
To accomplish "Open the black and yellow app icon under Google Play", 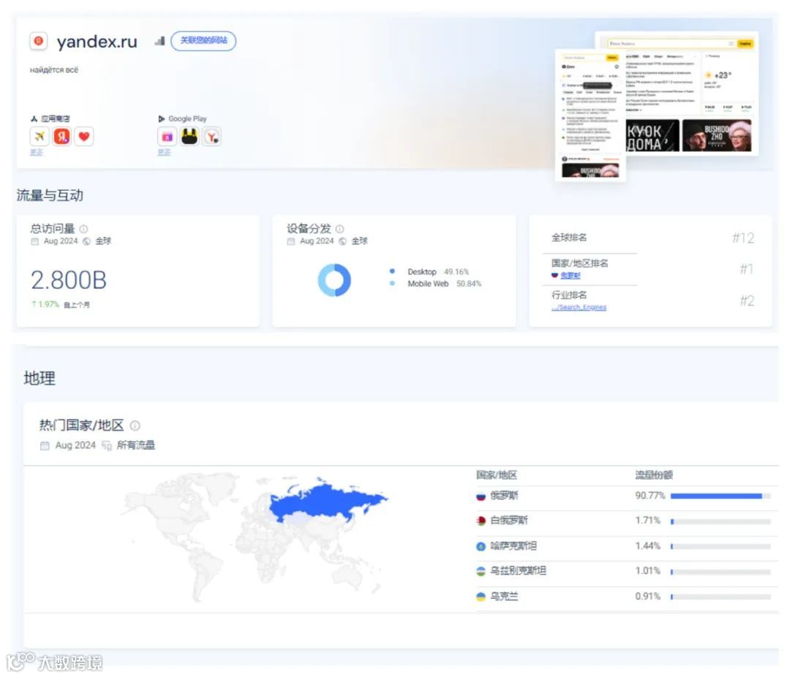I will [189, 137].
